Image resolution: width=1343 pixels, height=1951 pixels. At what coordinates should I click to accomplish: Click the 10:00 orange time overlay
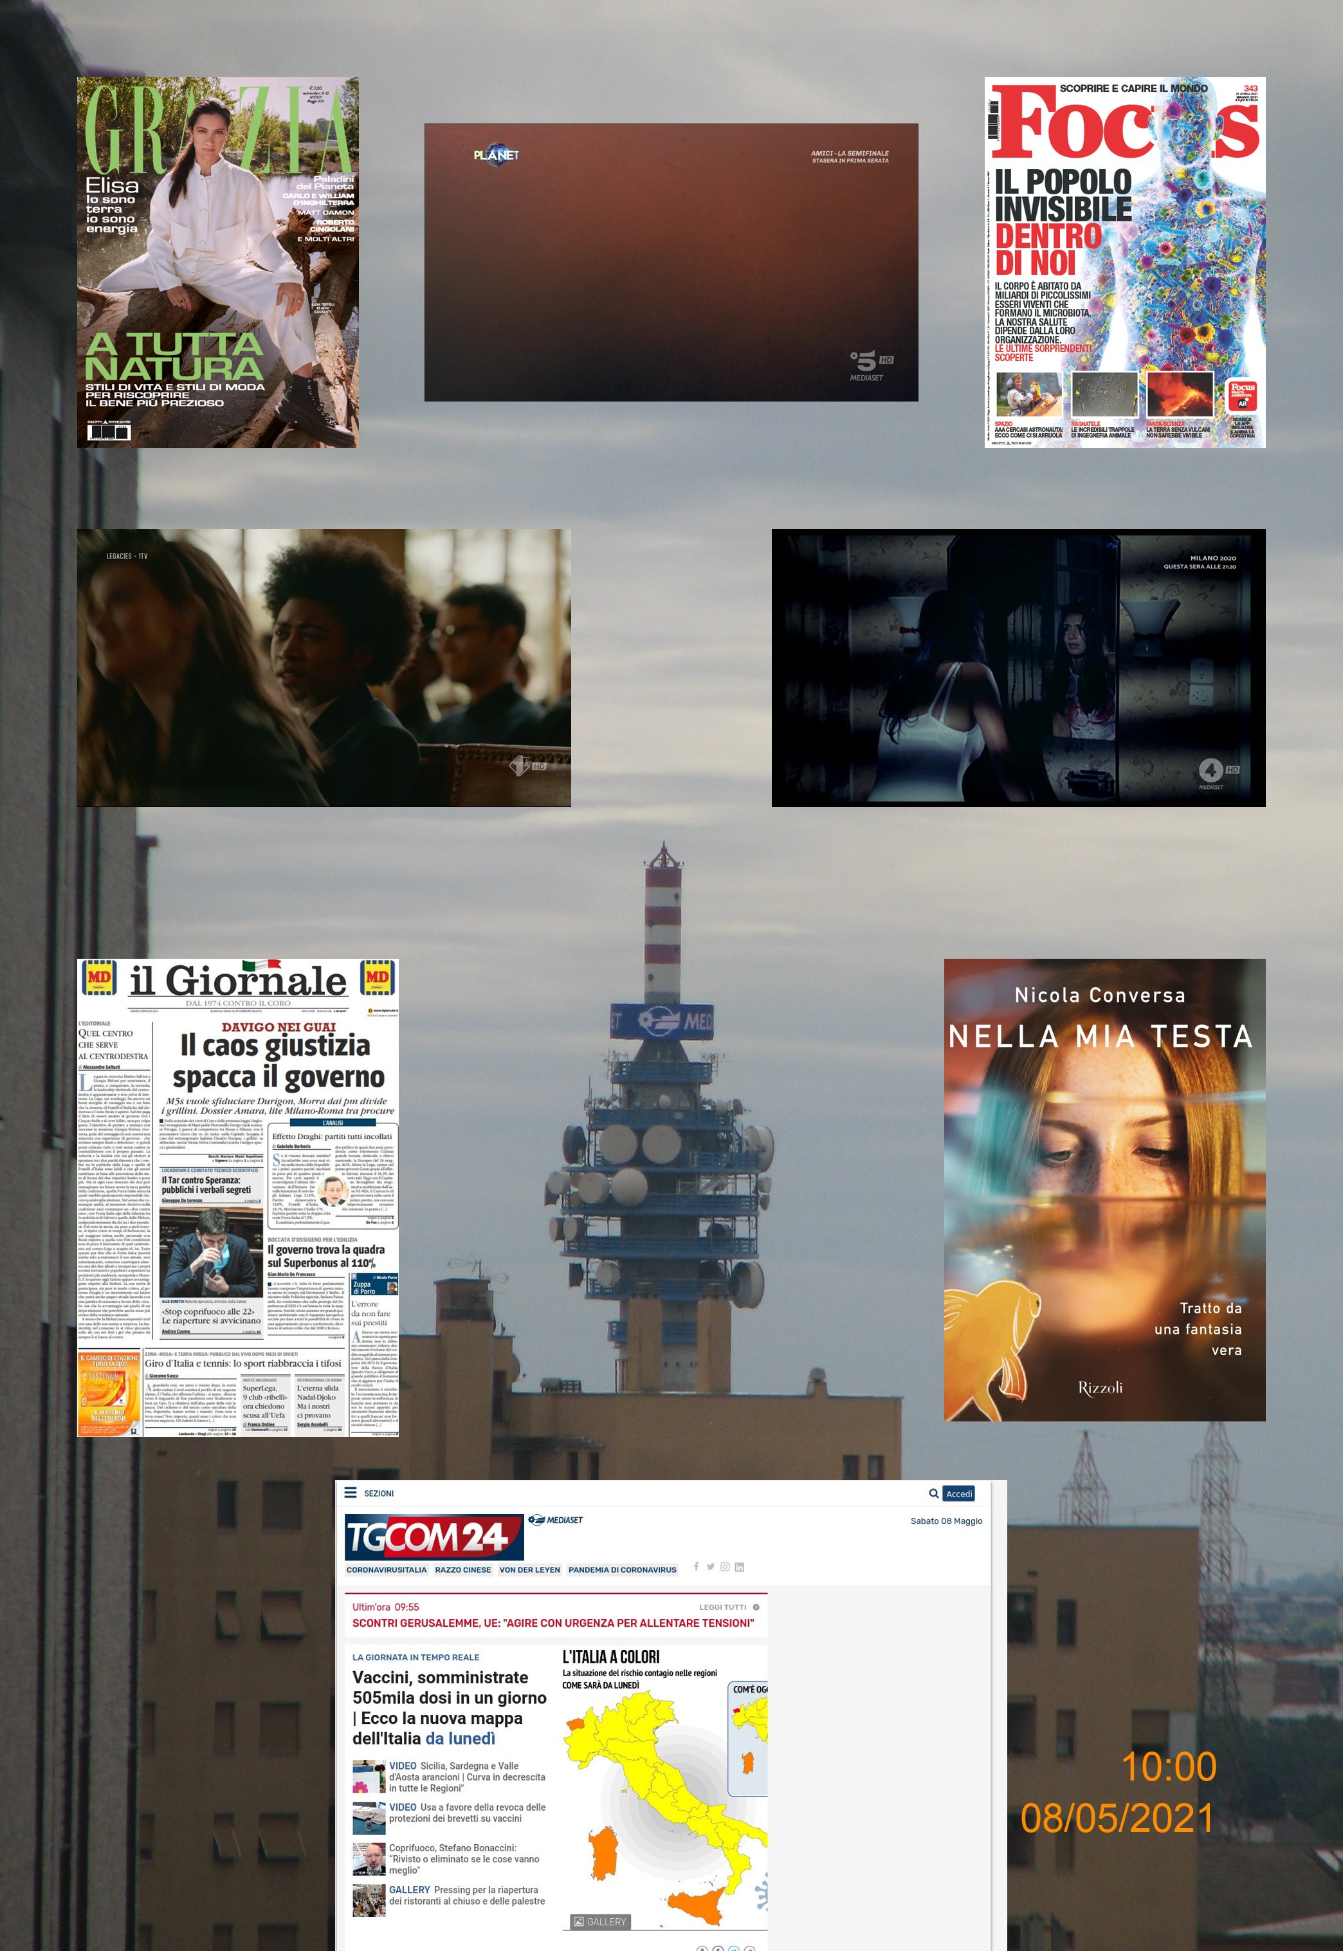click(1169, 1767)
